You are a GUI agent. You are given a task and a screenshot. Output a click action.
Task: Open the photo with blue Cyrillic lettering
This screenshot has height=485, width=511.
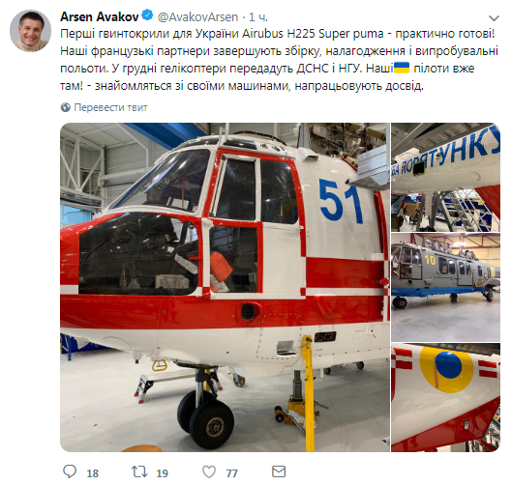coord(445,177)
